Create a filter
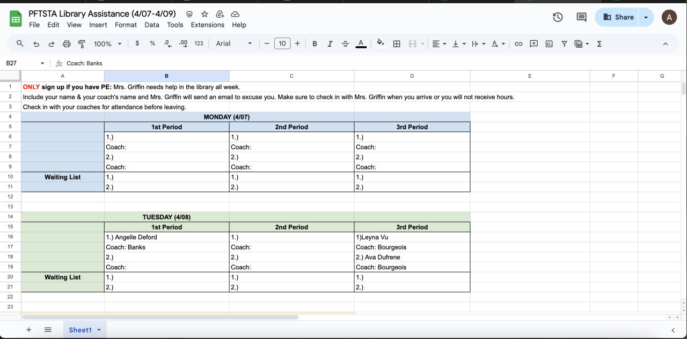The height and width of the screenshot is (339, 687). [x=564, y=43]
